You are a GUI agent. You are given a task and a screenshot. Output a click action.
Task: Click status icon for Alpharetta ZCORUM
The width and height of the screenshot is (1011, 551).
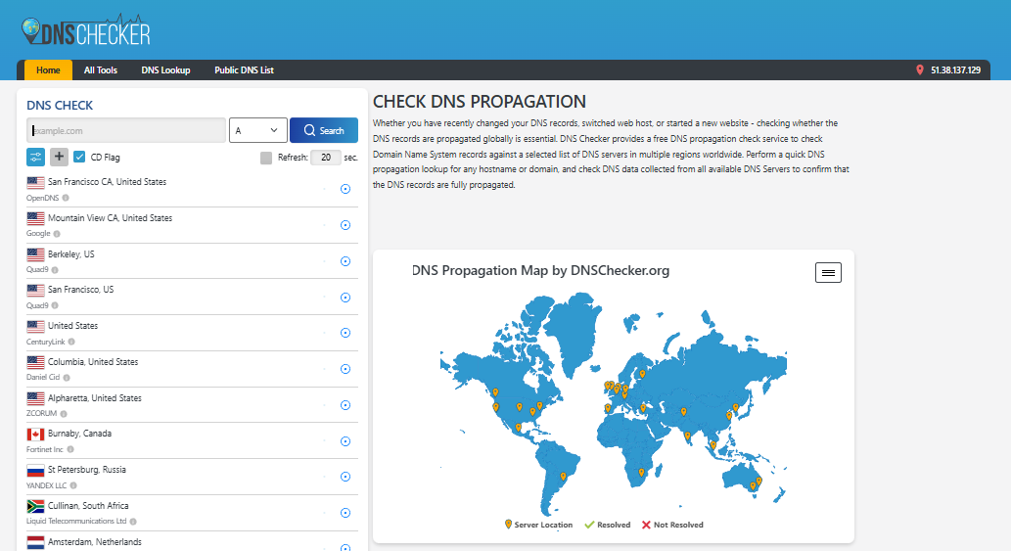coord(345,405)
